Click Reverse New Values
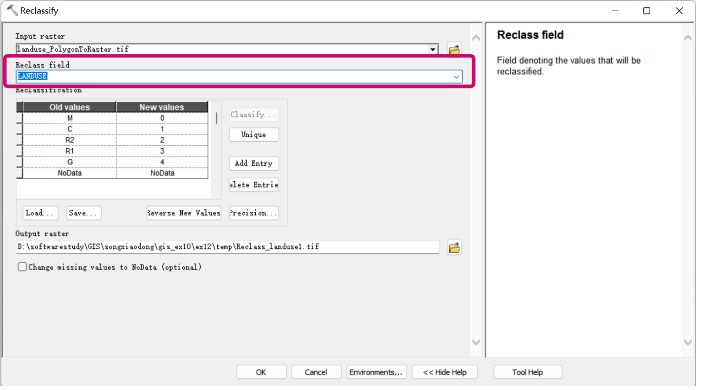 (183, 213)
